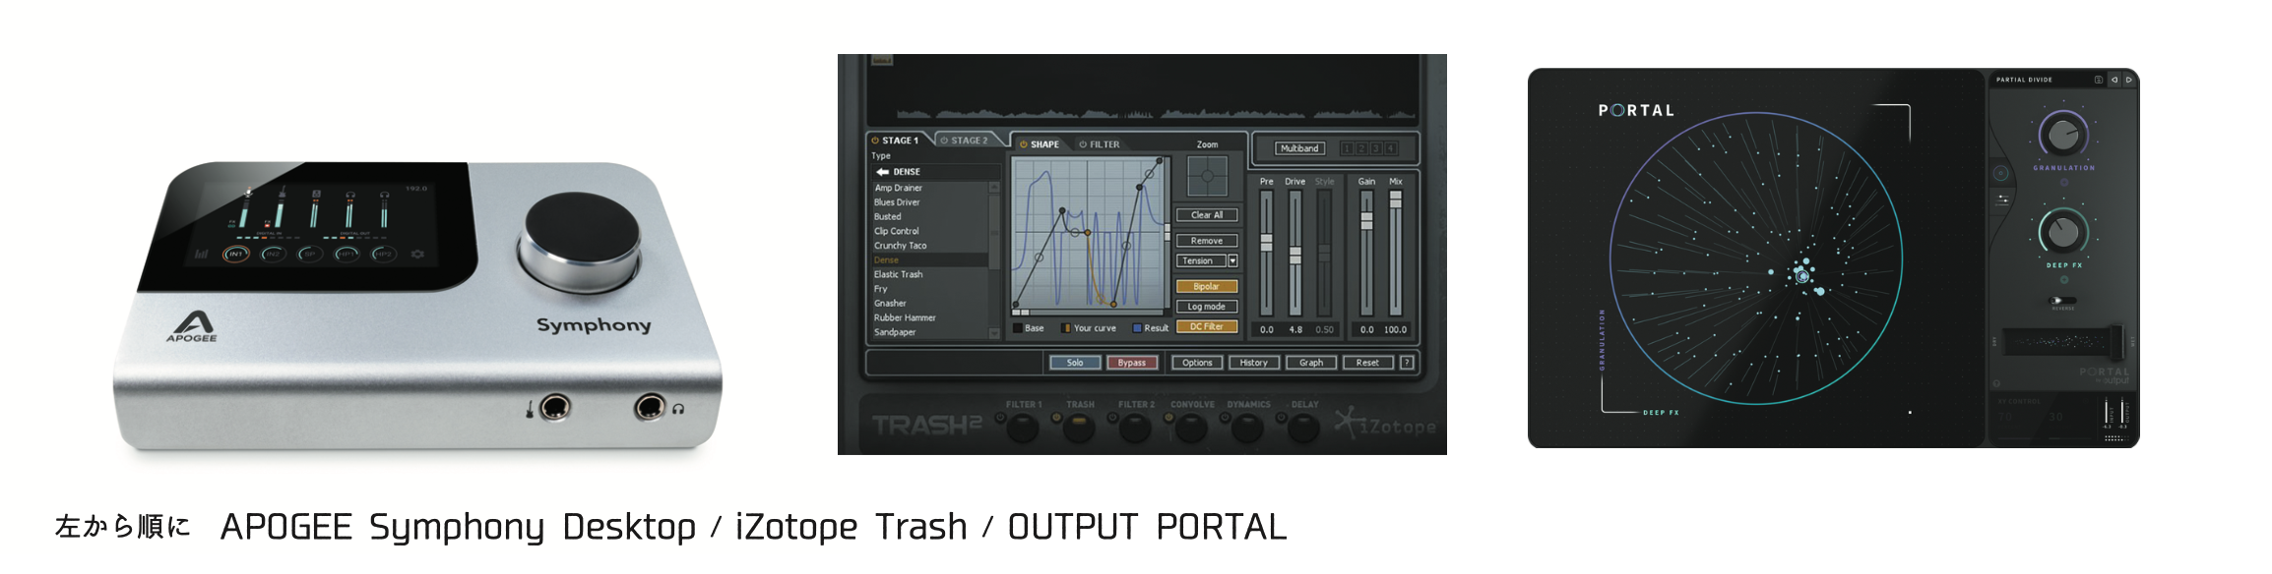Toggle the DC Filter button
The image size is (2272, 574).
[1206, 327]
